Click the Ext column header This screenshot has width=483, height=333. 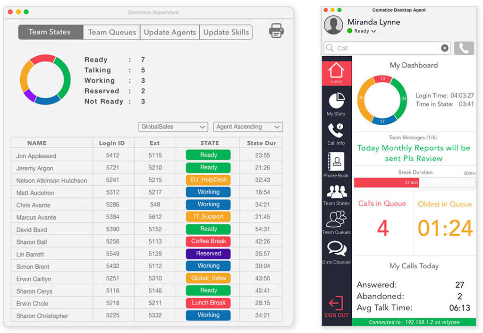(155, 143)
